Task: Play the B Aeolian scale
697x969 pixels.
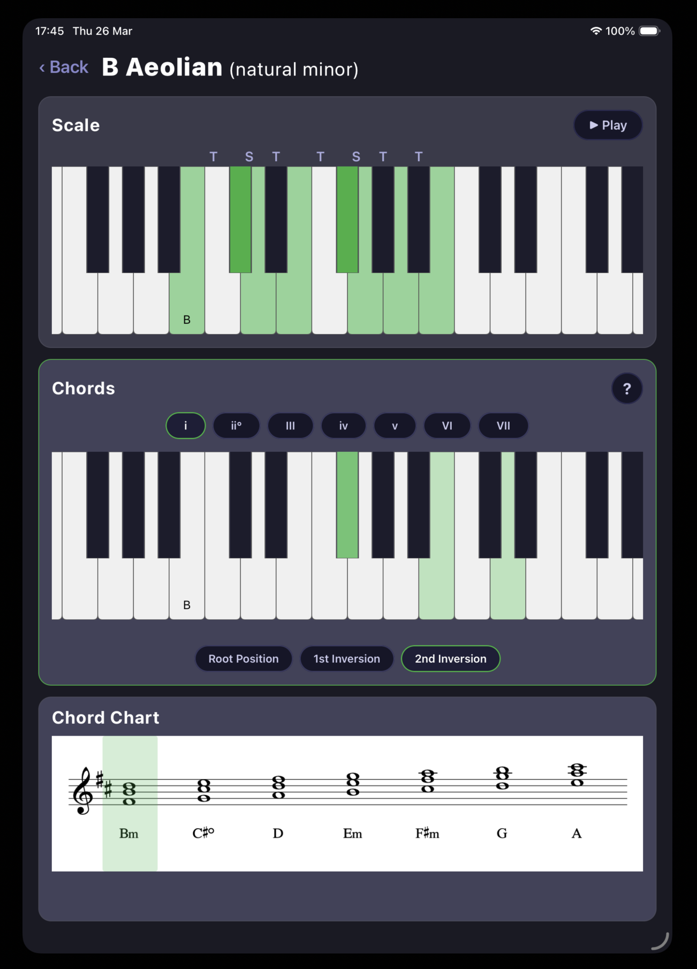Action: pos(608,125)
